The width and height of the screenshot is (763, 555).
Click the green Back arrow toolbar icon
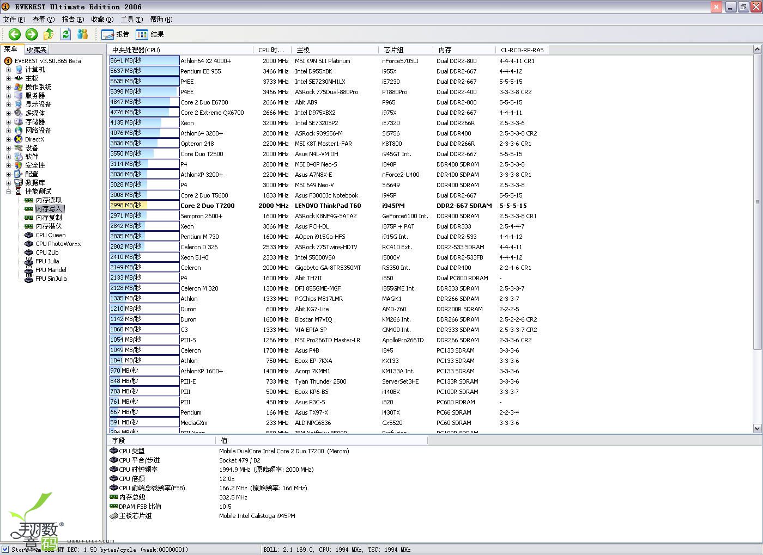click(15, 34)
